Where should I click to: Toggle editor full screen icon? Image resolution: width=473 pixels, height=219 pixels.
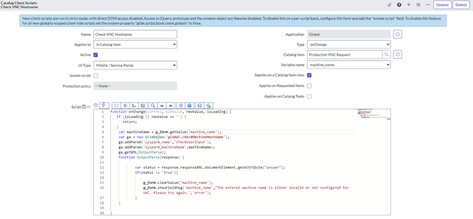coord(180,105)
